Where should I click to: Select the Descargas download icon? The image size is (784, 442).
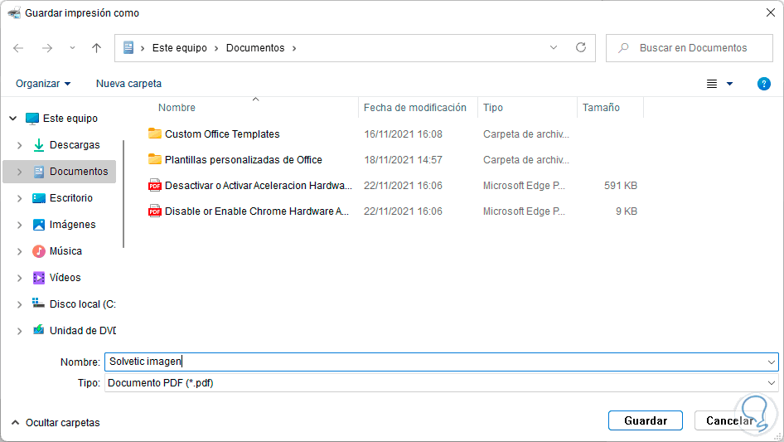coord(39,145)
